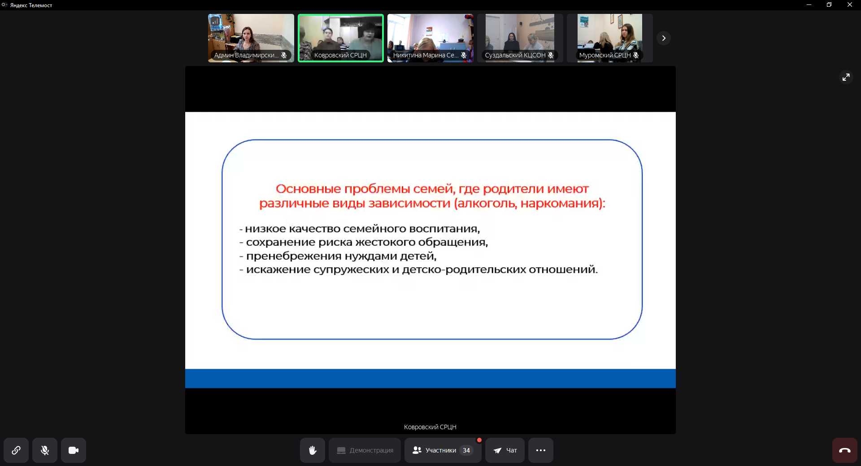Open the Участники participants list
861x466 pixels.
tap(442, 450)
